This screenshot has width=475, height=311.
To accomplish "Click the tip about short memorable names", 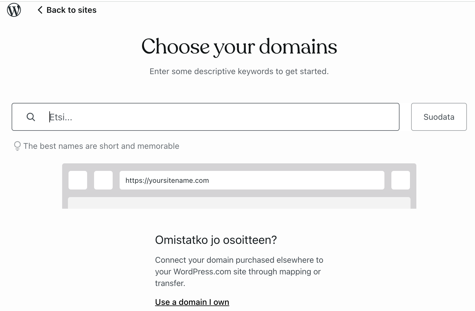I will [101, 146].
